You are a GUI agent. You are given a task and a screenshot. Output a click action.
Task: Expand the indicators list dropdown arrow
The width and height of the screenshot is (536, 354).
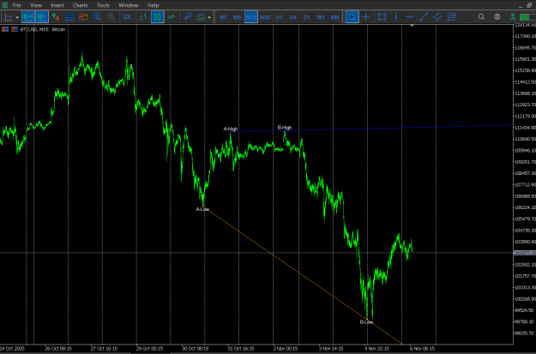(209, 17)
